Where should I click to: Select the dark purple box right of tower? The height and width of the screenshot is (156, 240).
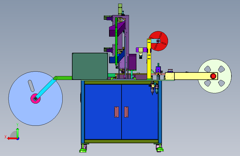tap(132, 62)
